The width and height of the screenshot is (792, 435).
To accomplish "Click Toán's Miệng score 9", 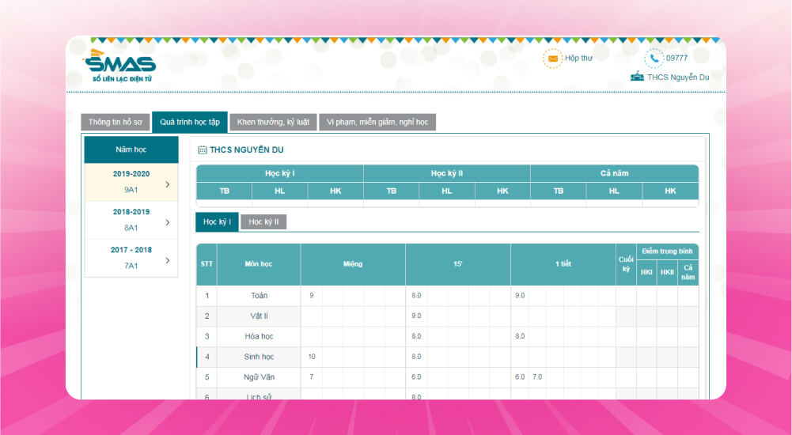I will tap(311, 296).
